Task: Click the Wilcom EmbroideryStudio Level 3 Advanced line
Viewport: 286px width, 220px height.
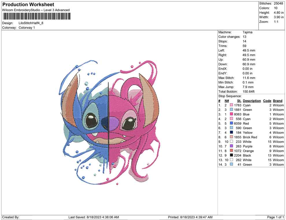Action: [36, 10]
